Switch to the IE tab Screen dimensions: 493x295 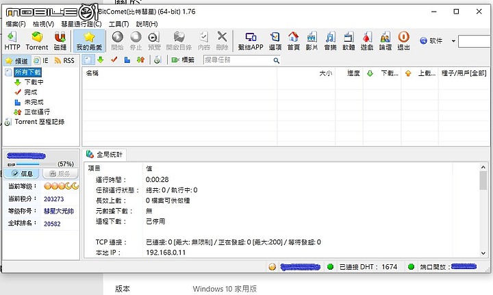pyautogui.click(x=41, y=61)
